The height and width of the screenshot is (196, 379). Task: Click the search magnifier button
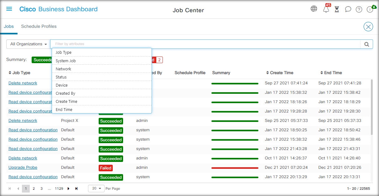[366, 44]
